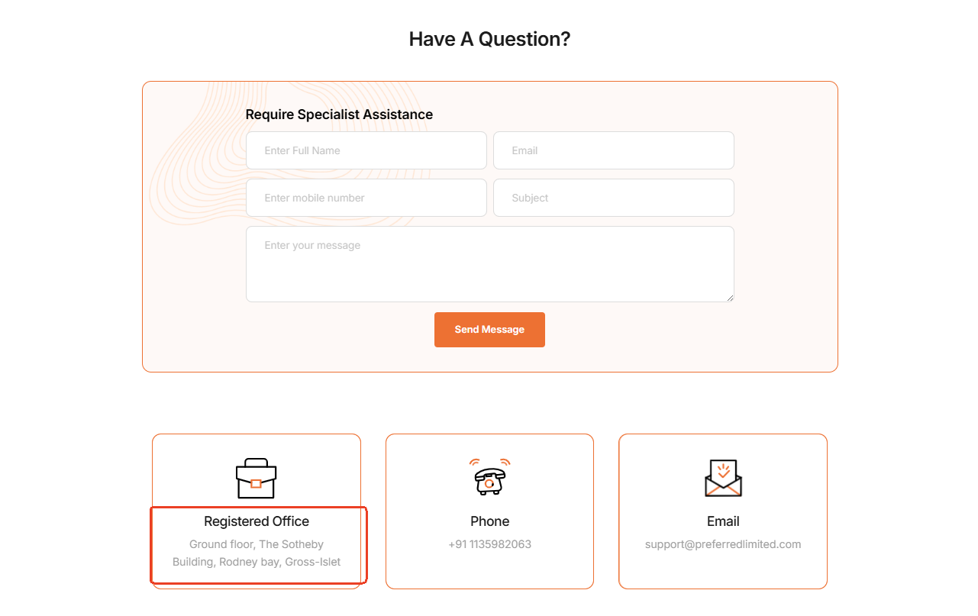Click the briefcase icon for Registered Office

pyautogui.click(x=256, y=479)
